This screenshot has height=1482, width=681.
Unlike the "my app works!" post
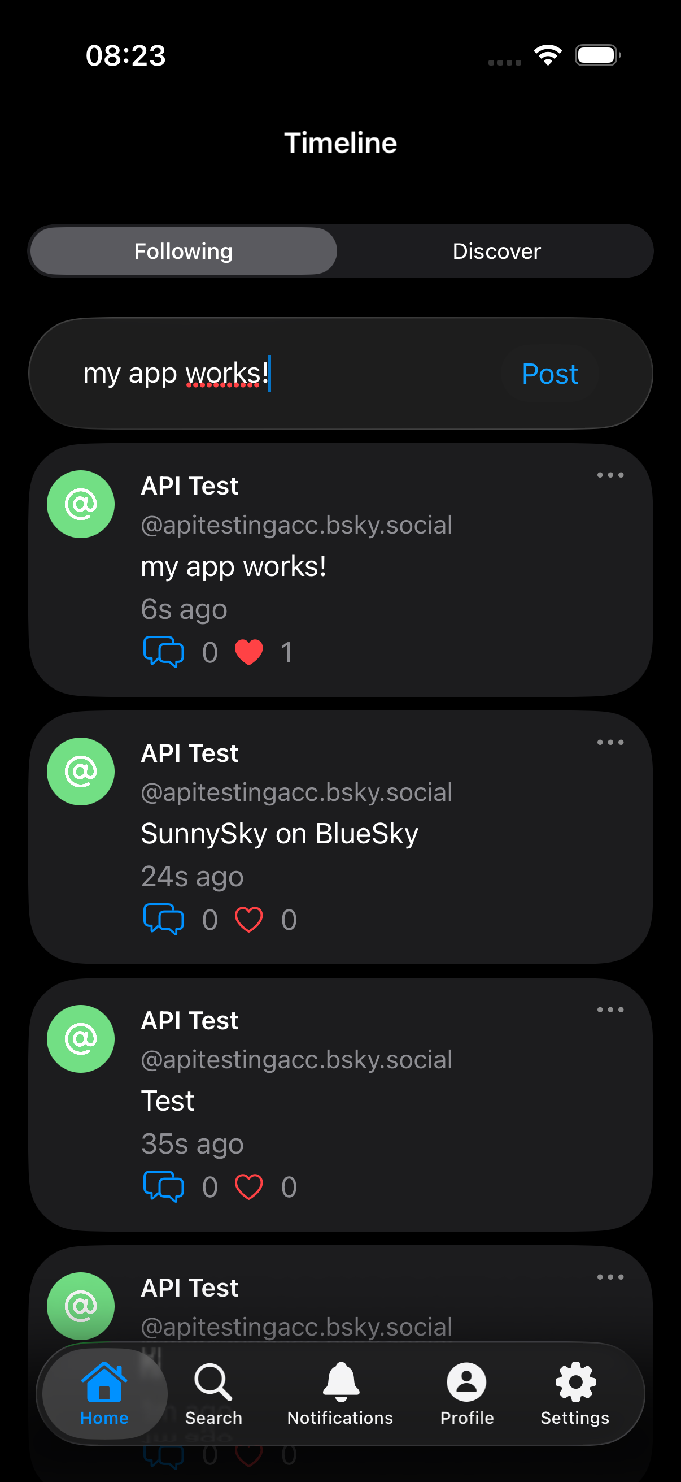pyautogui.click(x=249, y=652)
